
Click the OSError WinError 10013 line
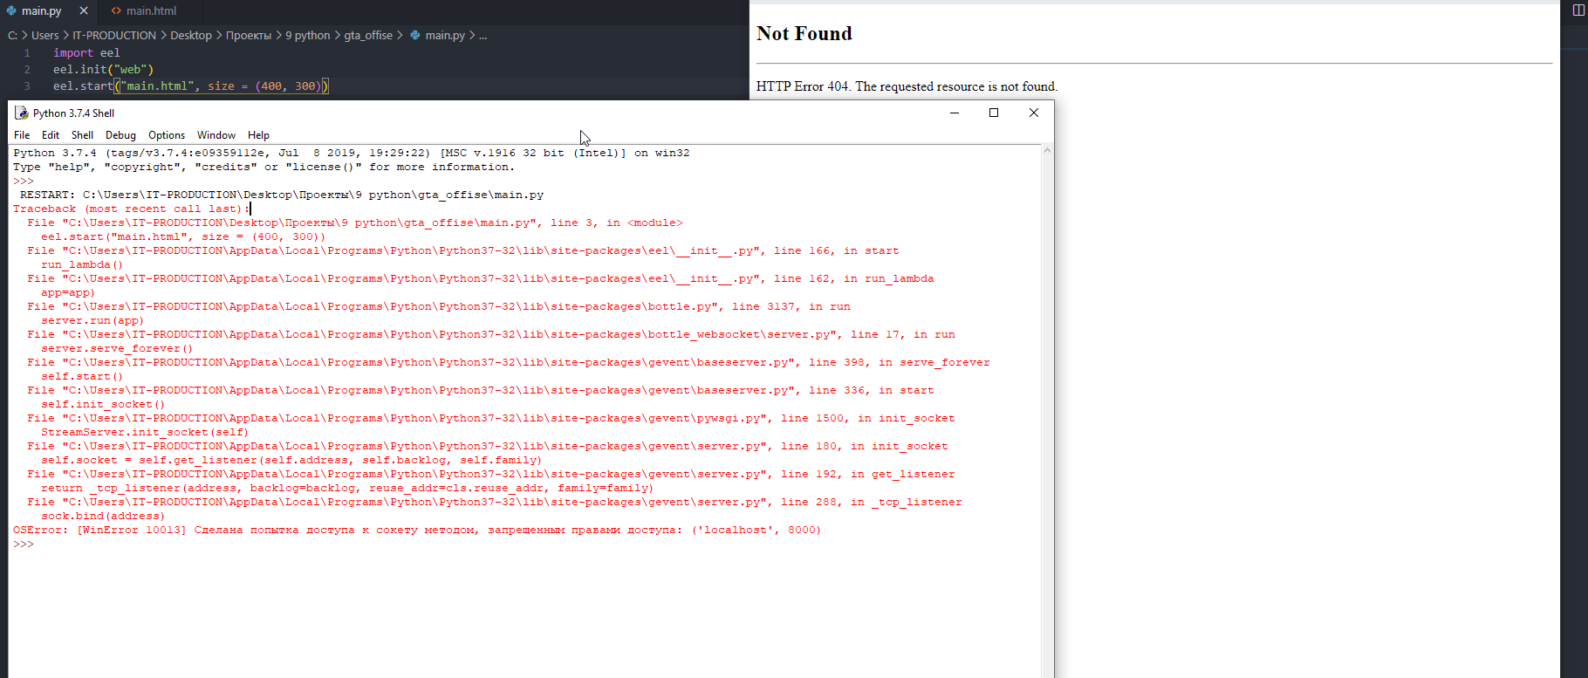click(x=417, y=530)
